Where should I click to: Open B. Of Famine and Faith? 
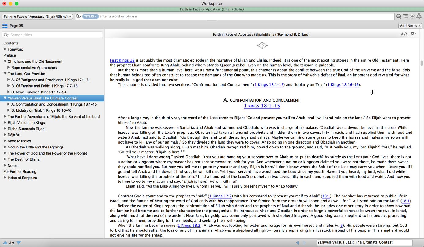44,86
